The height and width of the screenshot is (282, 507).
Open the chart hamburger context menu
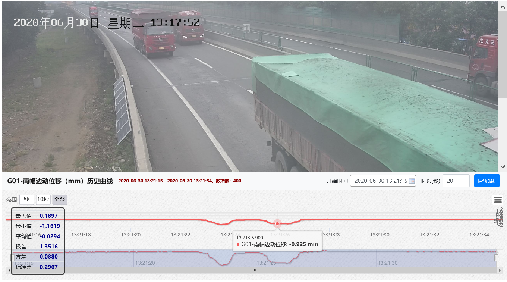click(498, 200)
